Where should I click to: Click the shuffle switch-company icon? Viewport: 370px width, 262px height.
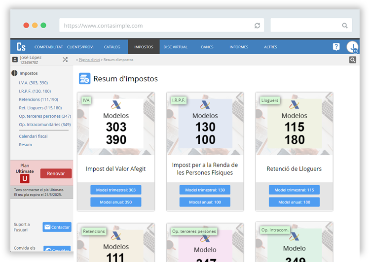click(x=65, y=60)
